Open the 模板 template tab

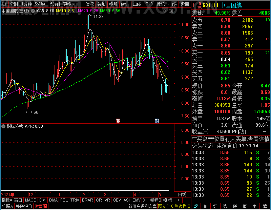click(168, 200)
